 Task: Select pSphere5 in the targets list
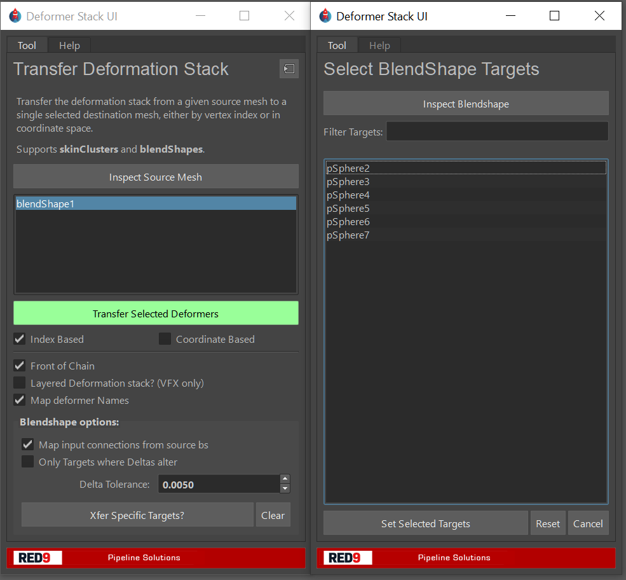(x=466, y=208)
